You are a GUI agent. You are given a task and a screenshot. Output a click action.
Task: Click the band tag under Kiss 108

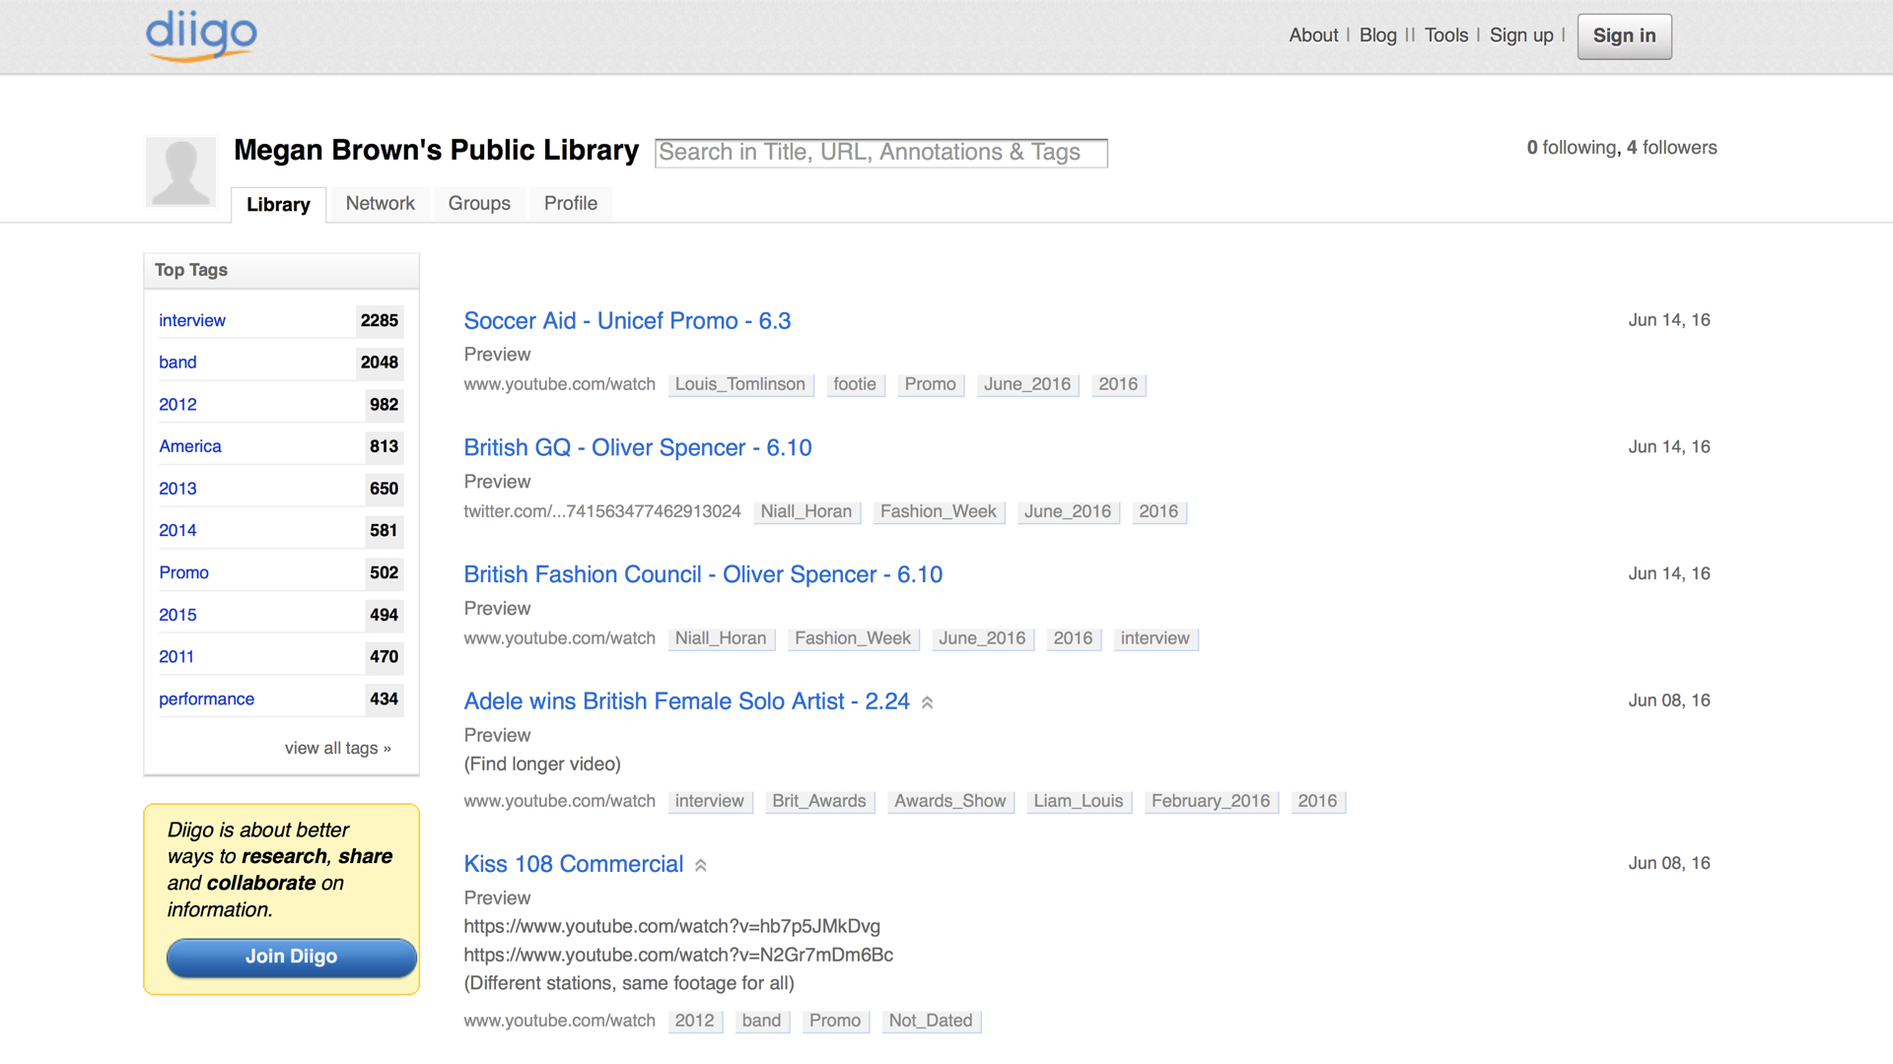[762, 1021]
